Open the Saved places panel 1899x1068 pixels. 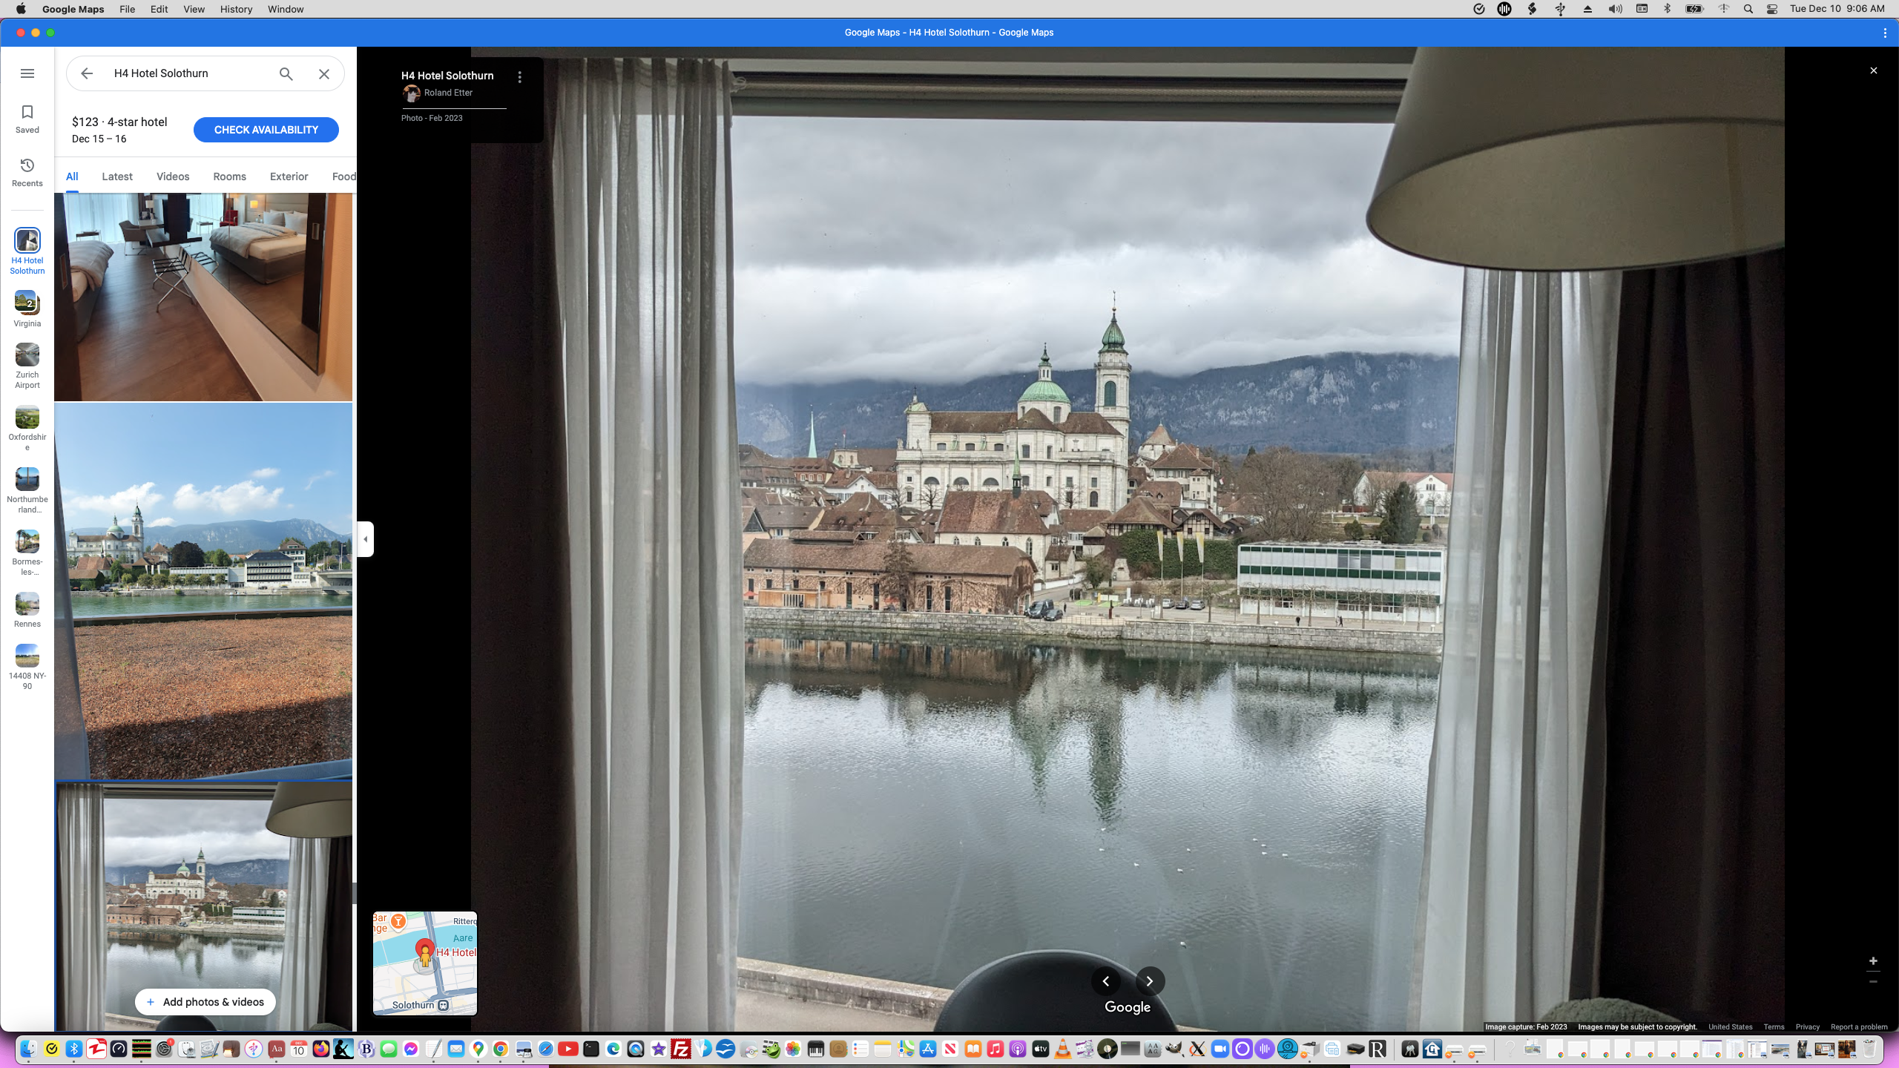click(x=27, y=119)
